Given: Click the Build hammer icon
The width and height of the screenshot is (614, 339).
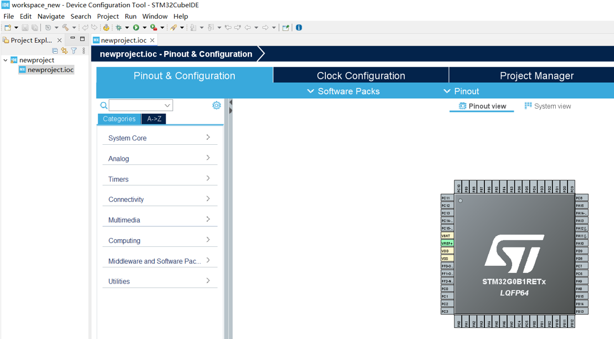Looking at the screenshot, I should coord(65,27).
